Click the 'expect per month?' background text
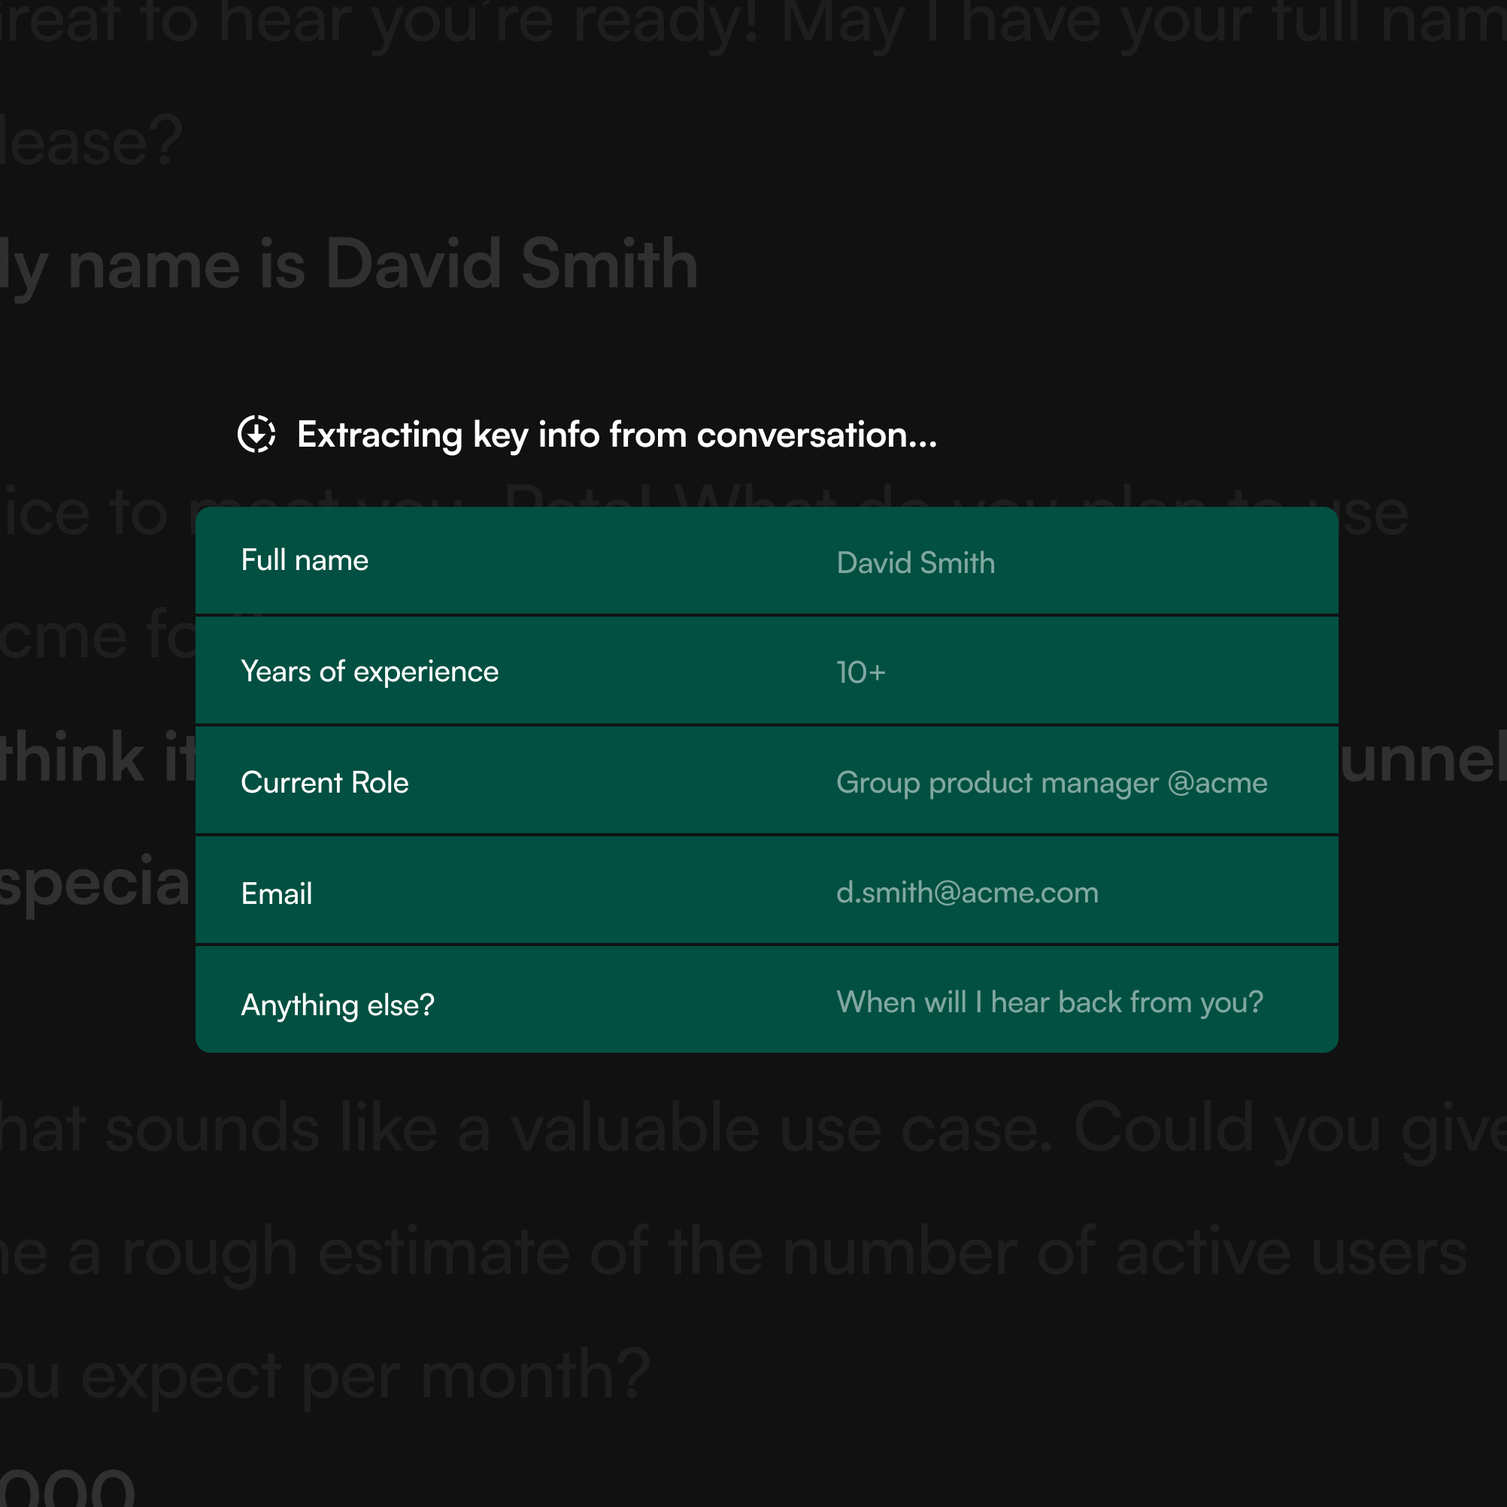This screenshot has height=1507, width=1507. (367, 1375)
